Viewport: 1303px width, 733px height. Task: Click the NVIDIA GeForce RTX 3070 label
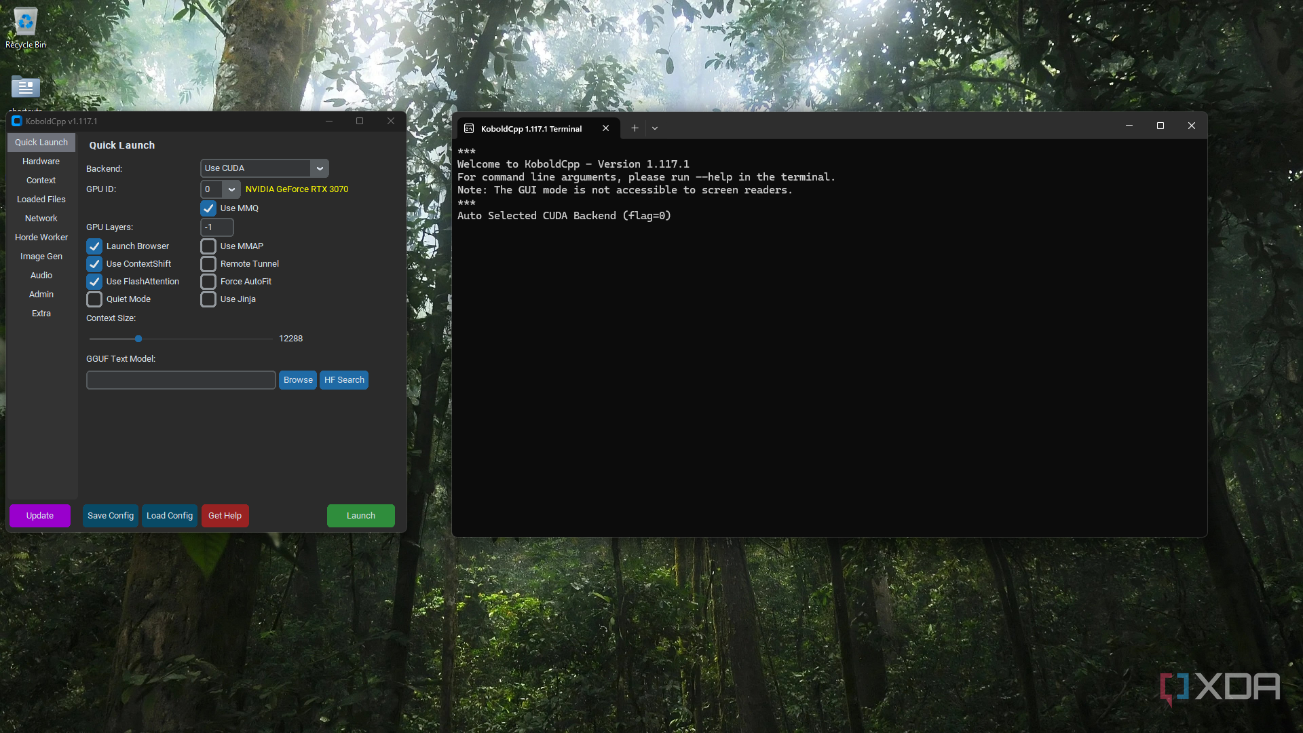pyautogui.click(x=297, y=189)
